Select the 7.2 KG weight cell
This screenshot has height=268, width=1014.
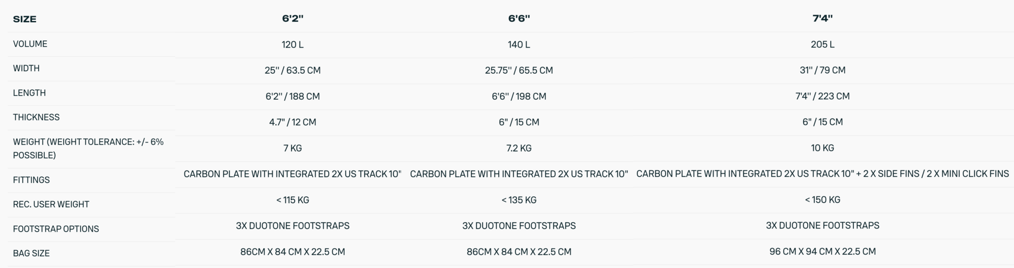pos(519,148)
